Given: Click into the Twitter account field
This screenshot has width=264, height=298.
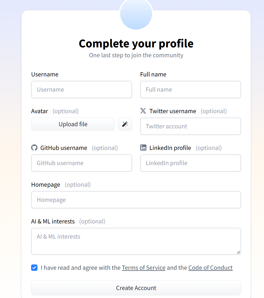Looking at the screenshot, I should [x=190, y=126].
